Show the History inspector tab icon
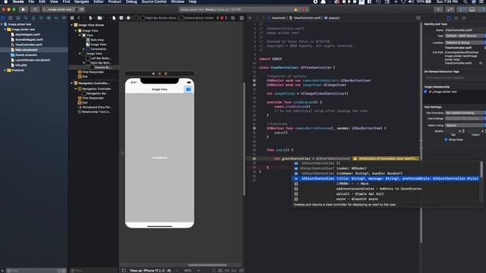486x273 pixels. tap(456, 18)
